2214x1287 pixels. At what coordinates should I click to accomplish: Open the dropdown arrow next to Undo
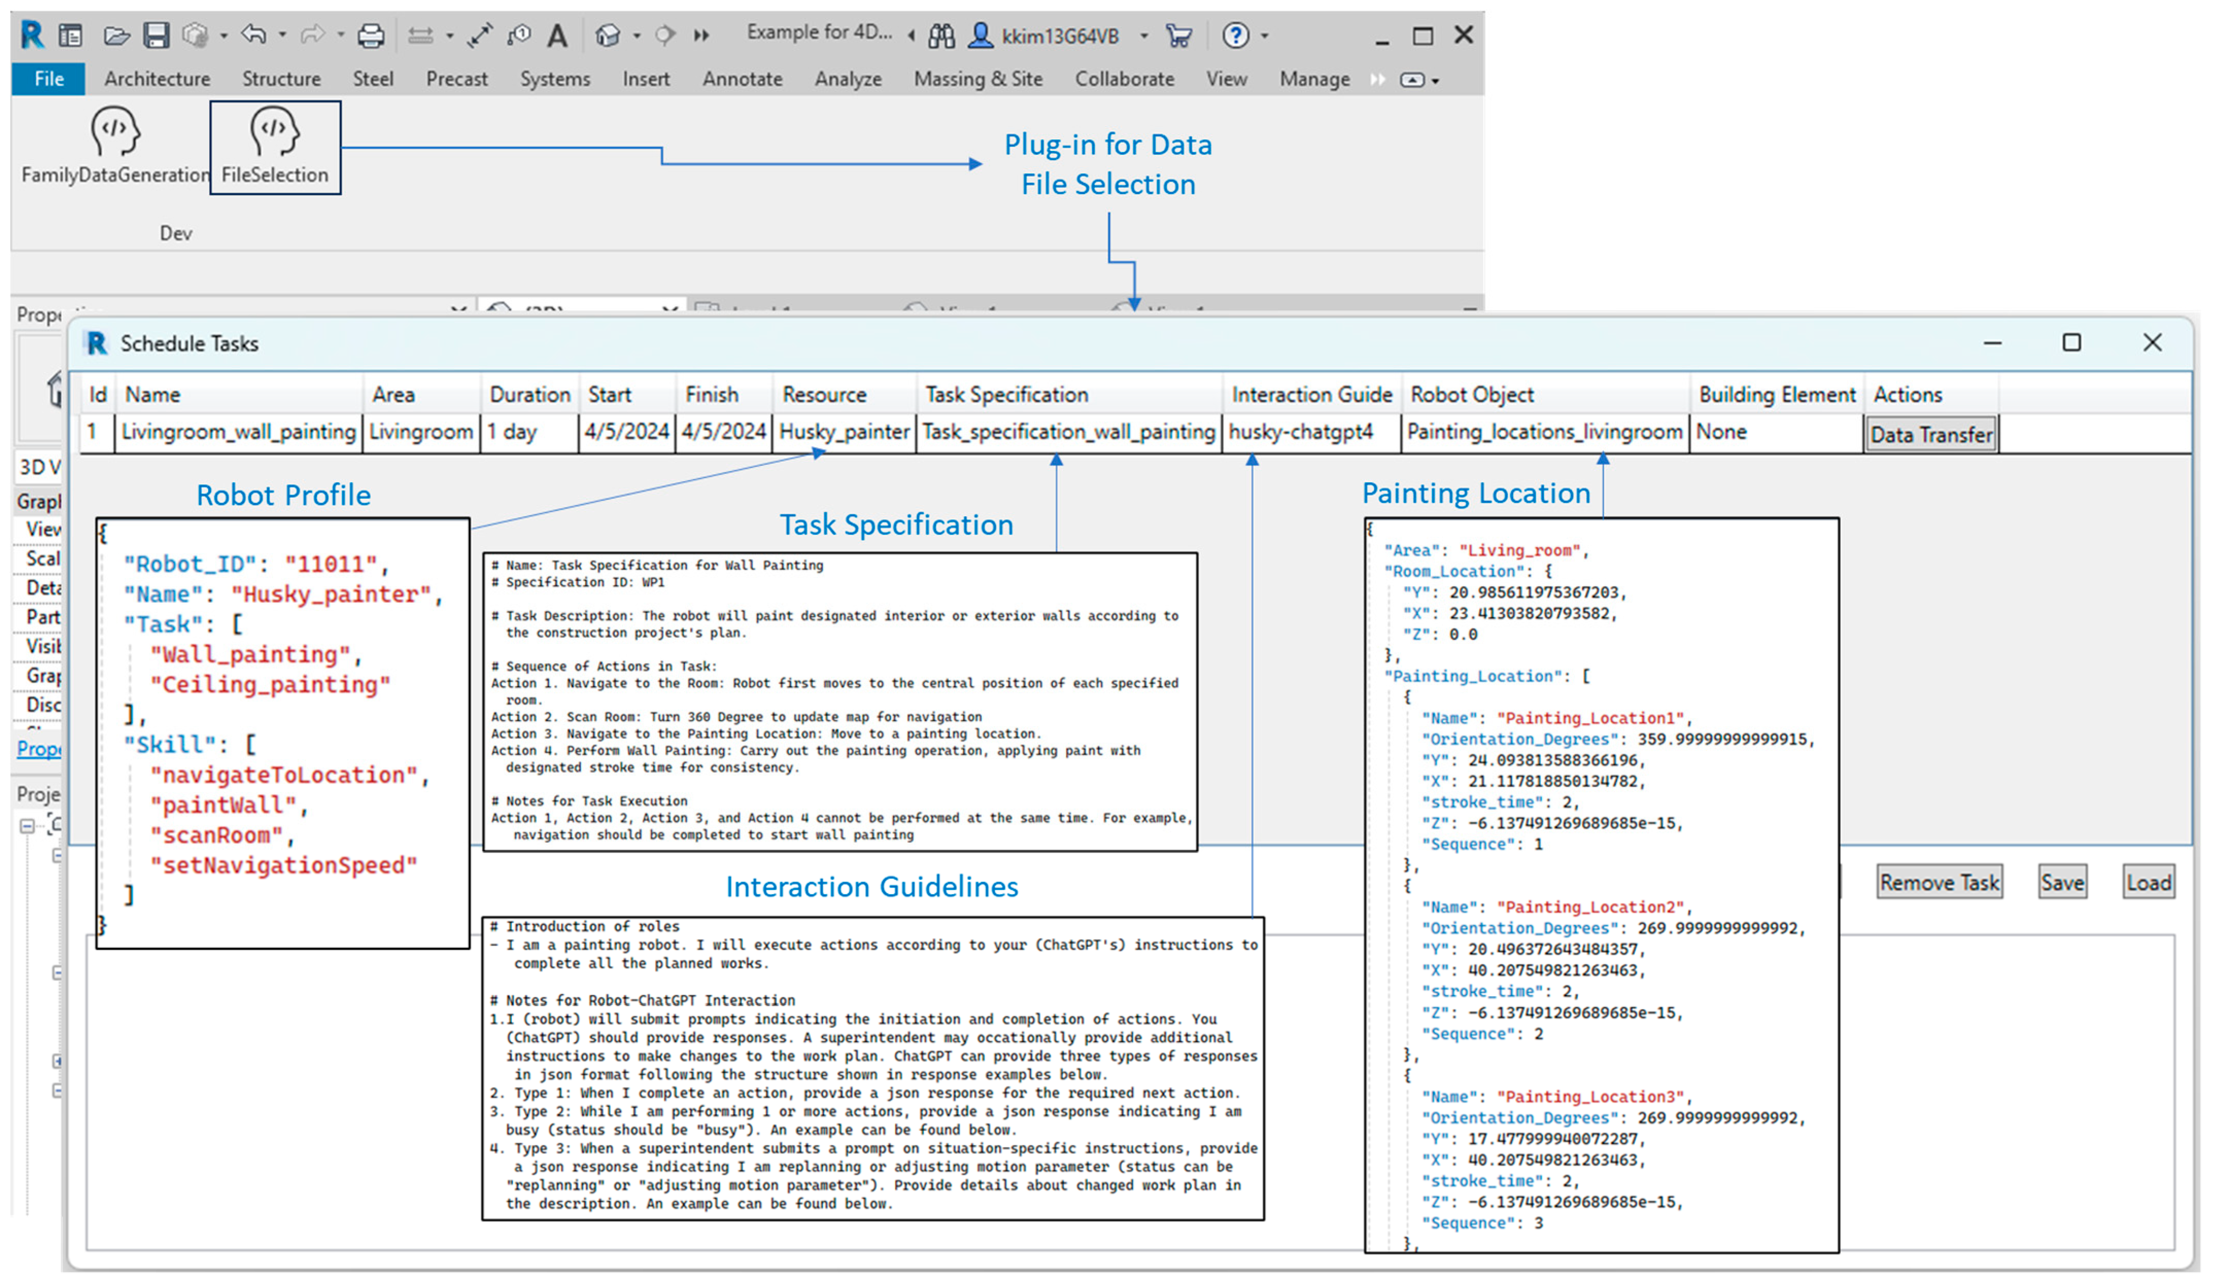[282, 35]
